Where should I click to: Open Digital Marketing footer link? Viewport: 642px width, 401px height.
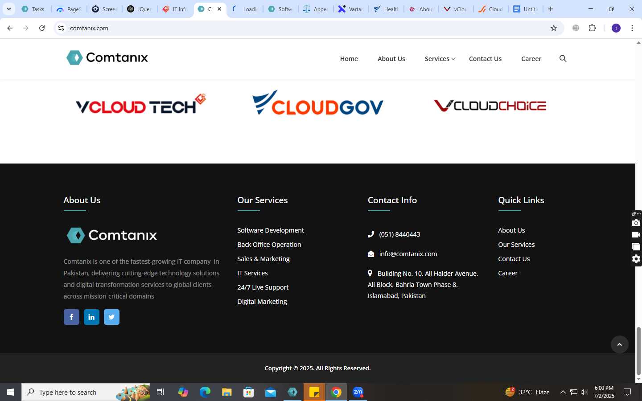262,302
